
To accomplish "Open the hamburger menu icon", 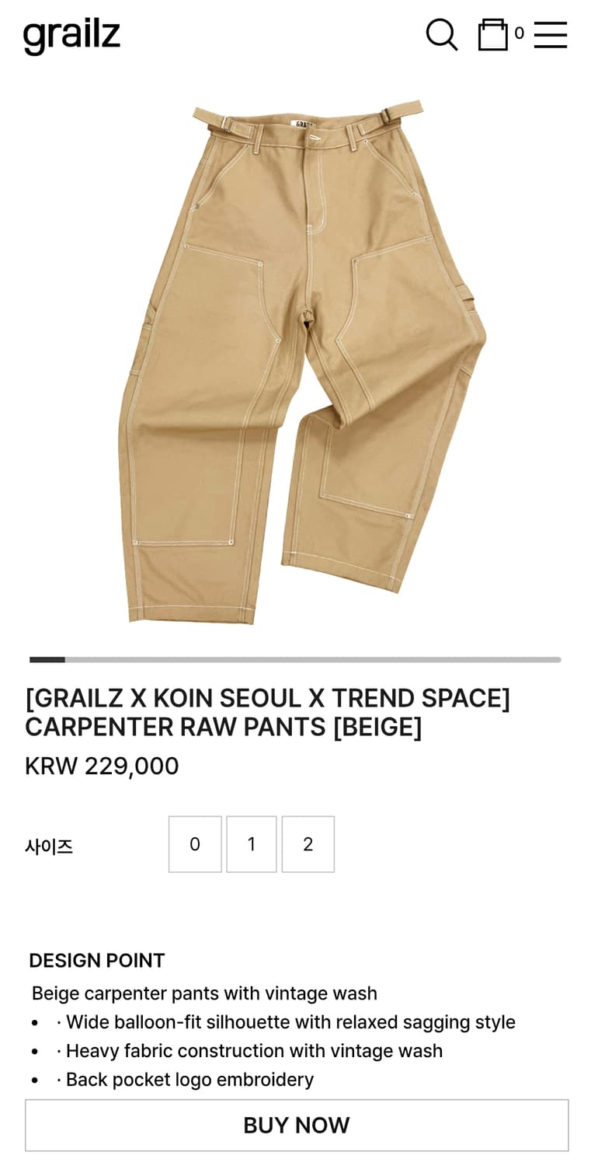I will point(551,35).
